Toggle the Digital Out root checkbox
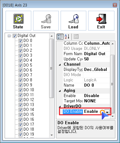Screen dimensions: 120x143 tap(15, 36)
